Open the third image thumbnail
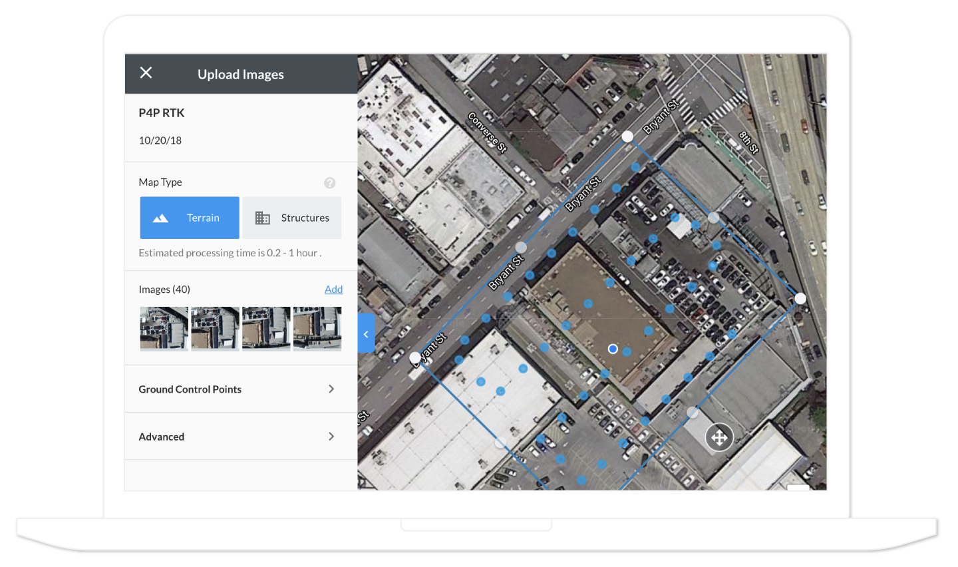This screenshot has height=567, width=958. pos(267,328)
